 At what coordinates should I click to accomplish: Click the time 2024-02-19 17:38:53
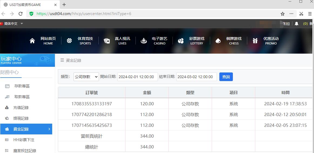click(285, 104)
